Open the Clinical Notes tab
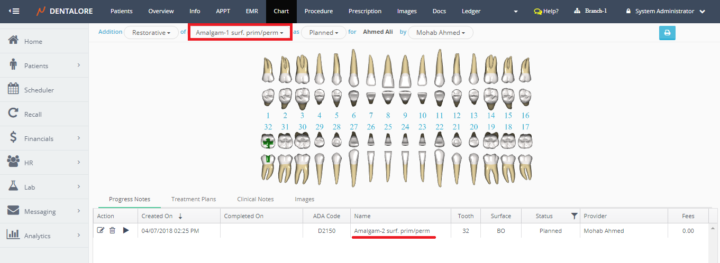This screenshot has width=720, height=263. (255, 199)
